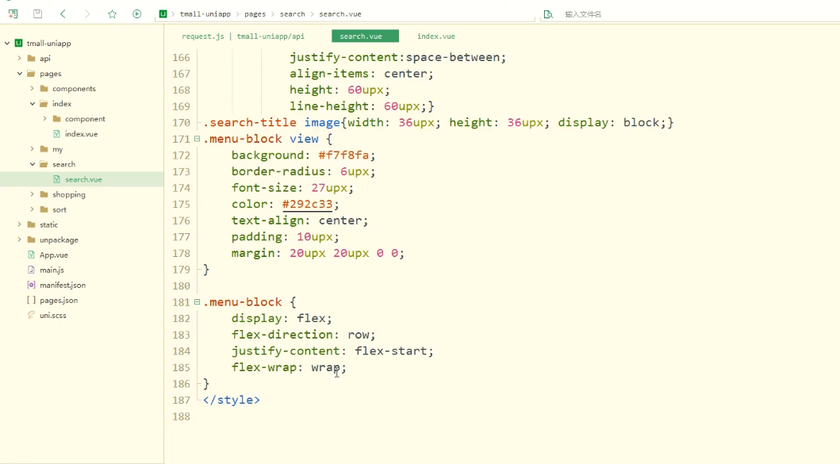Click the #f7f8fa background color value
The width and height of the screenshot is (840, 464).
coord(343,155)
